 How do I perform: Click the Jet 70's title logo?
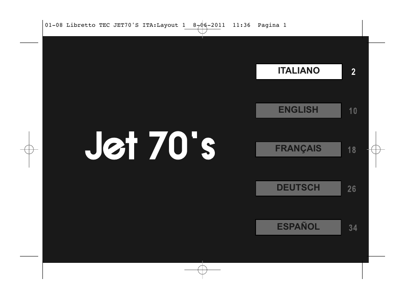pos(150,145)
